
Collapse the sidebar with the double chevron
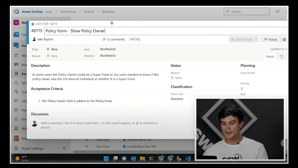(65, 148)
